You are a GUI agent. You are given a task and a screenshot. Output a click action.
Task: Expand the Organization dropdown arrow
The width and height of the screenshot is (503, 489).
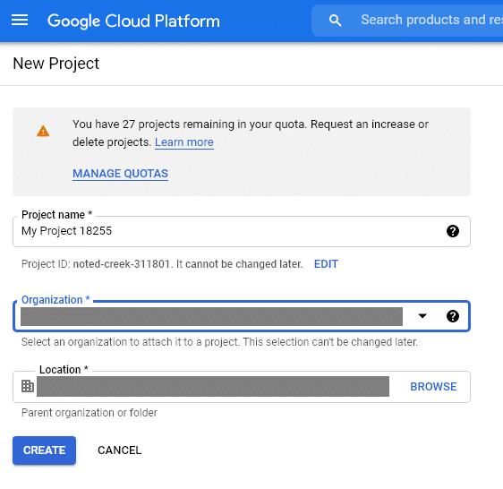click(422, 316)
